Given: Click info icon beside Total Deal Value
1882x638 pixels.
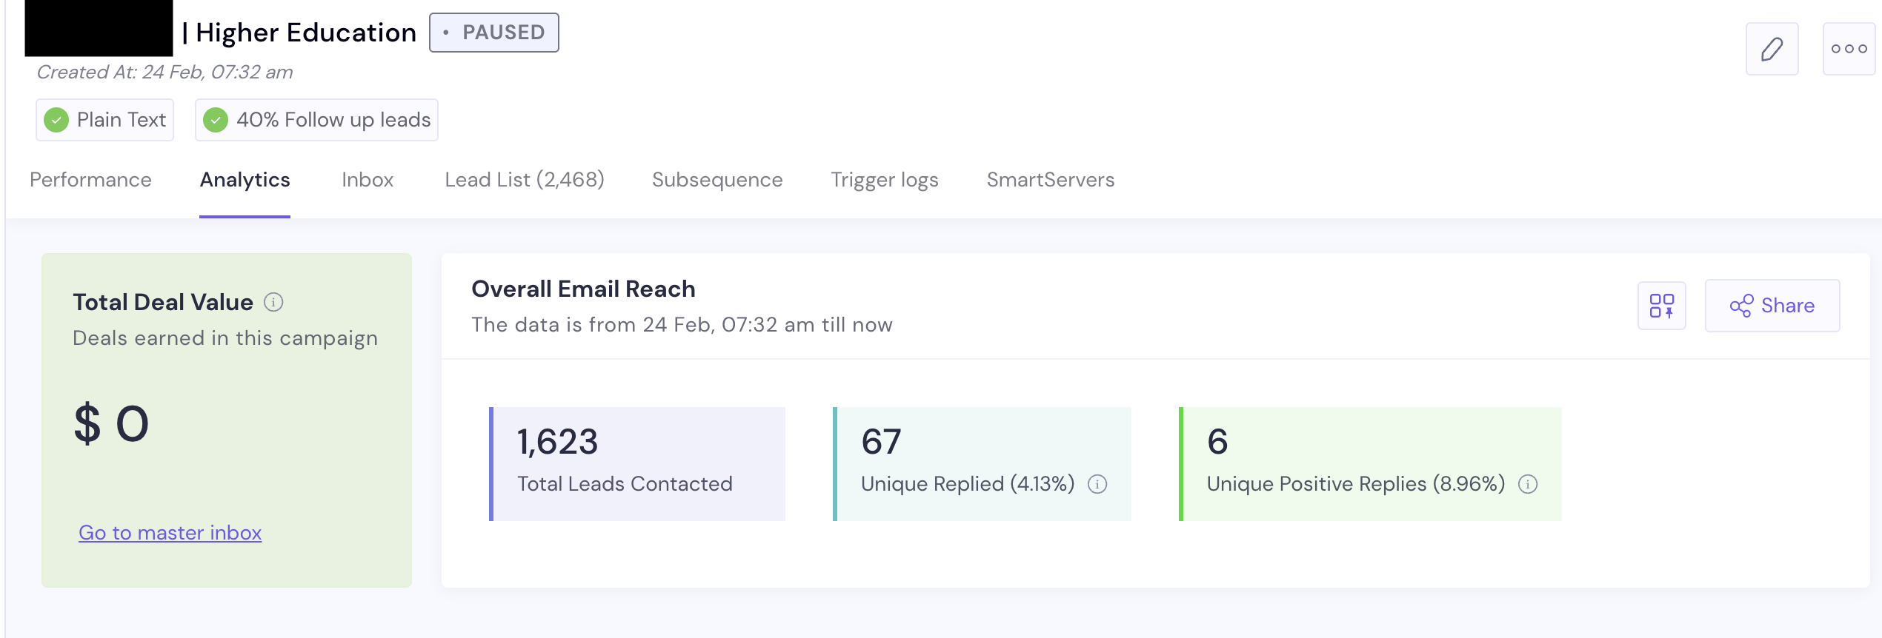Looking at the screenshot, I should tap(273, 302).
